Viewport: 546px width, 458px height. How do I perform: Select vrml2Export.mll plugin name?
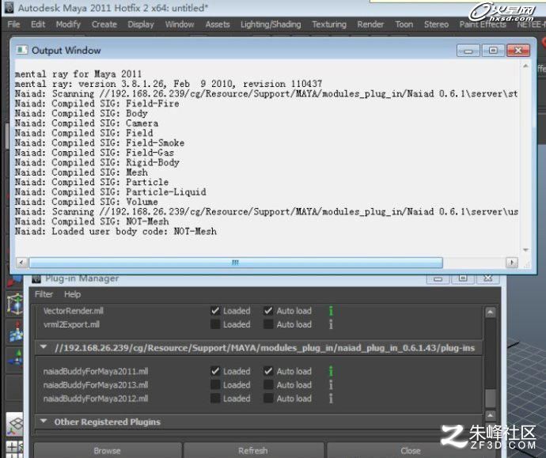(72, 324)
